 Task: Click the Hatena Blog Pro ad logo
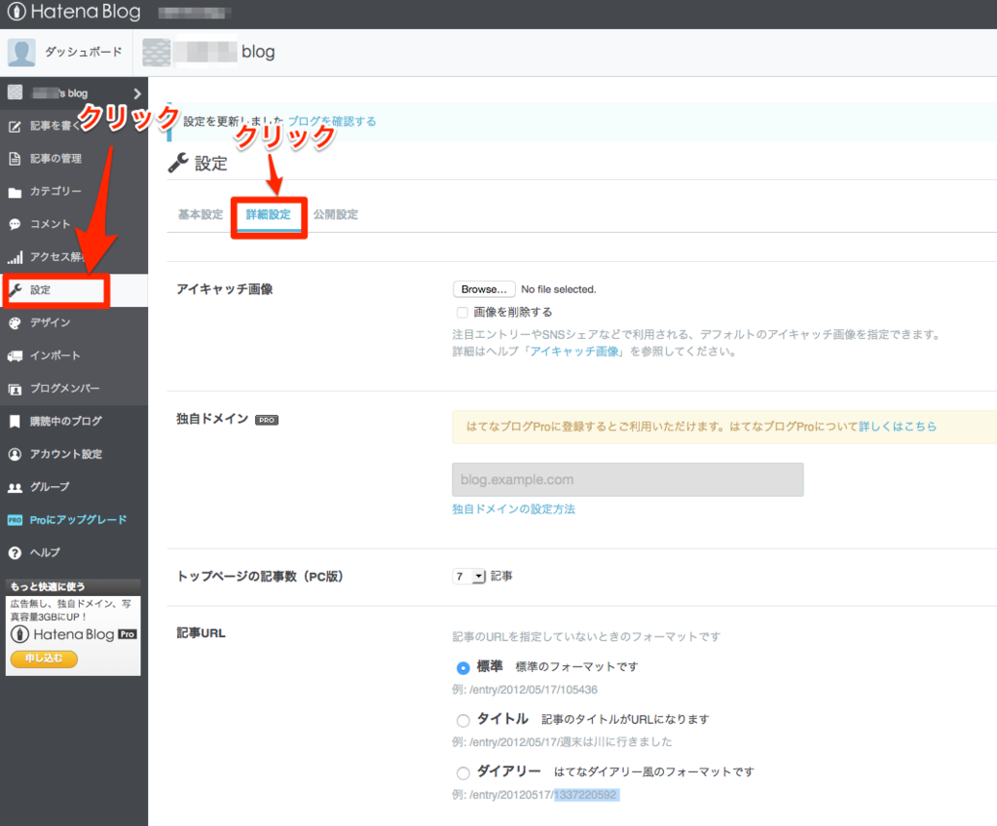coord(74,634)
